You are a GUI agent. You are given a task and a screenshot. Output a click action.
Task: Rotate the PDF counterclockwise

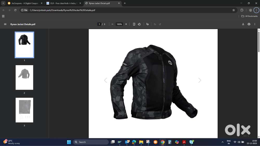coord(139,24)
